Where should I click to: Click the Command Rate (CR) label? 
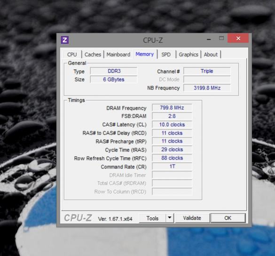124,167
